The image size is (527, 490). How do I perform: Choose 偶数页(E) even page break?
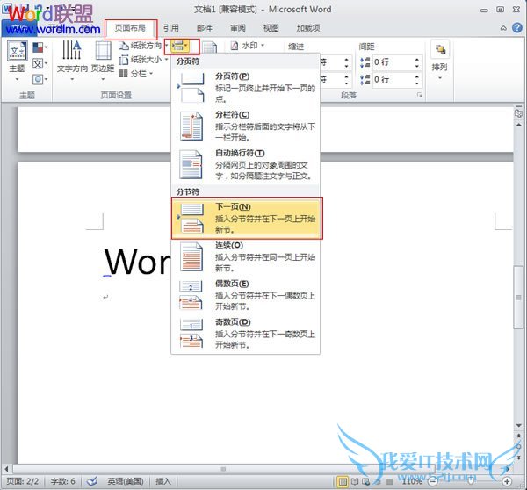click(x=246, y=295)
